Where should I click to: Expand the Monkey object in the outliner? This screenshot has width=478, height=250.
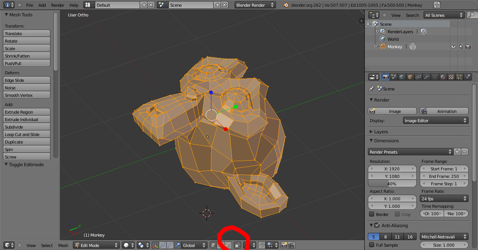376,46
